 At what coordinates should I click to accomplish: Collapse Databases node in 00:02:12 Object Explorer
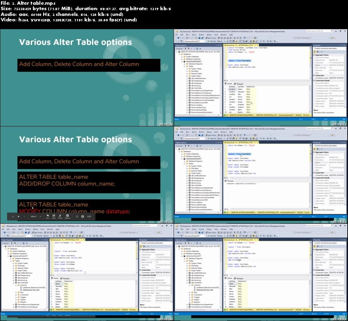click(x=179, y=54)
